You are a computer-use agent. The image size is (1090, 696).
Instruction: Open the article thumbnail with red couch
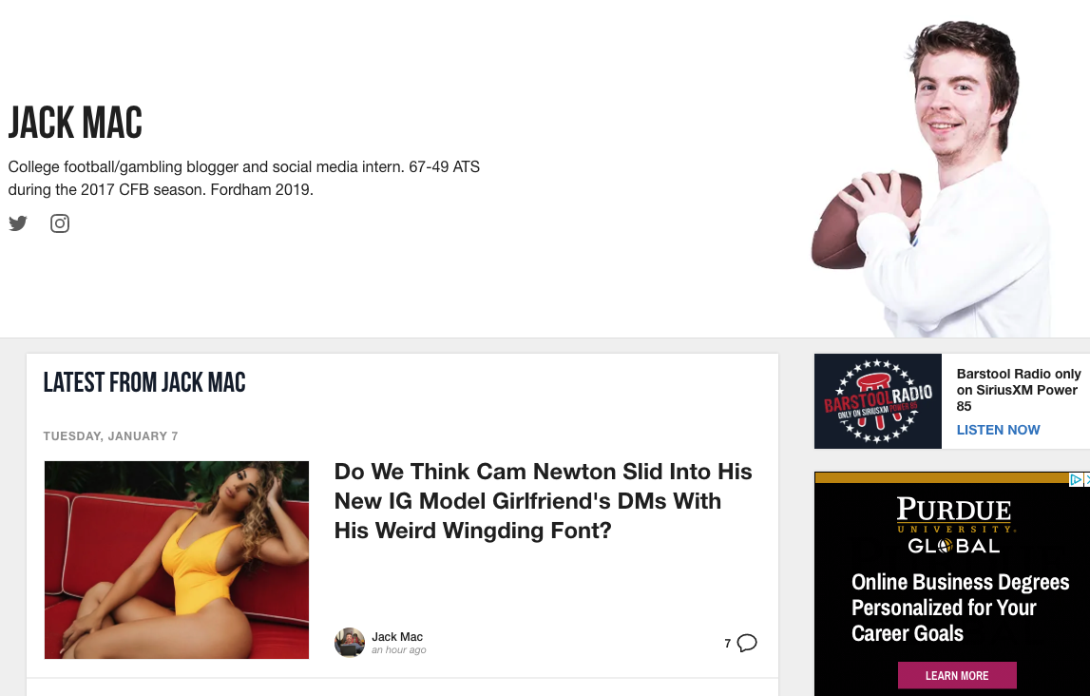point(177,560)
